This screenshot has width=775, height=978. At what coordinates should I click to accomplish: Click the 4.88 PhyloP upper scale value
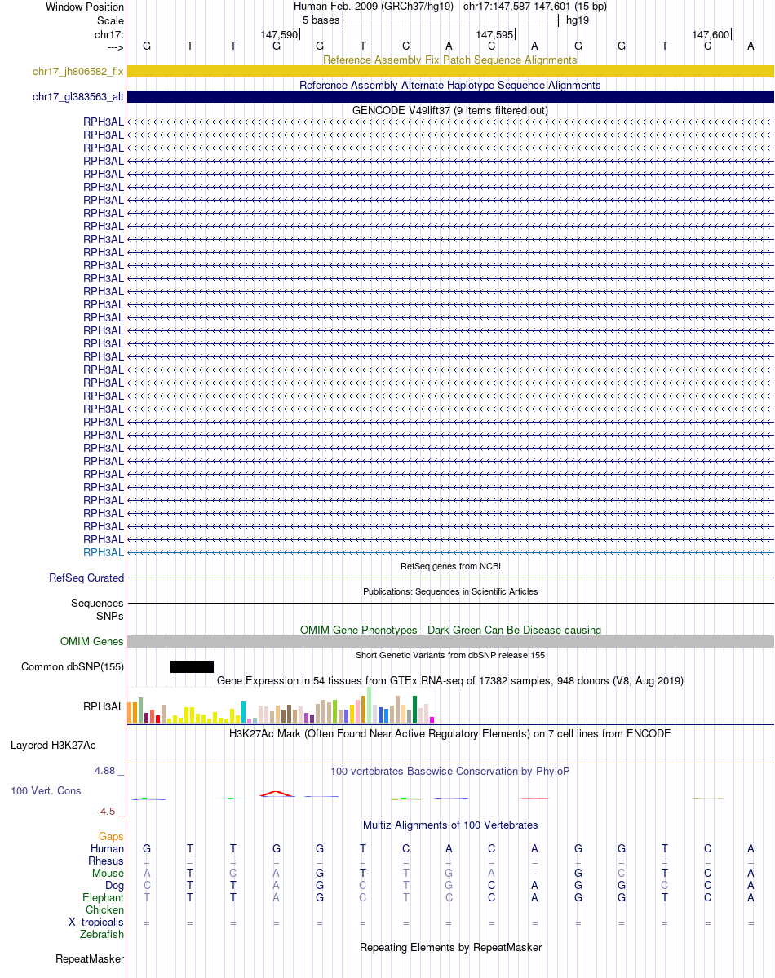click(x=105, y=771)
